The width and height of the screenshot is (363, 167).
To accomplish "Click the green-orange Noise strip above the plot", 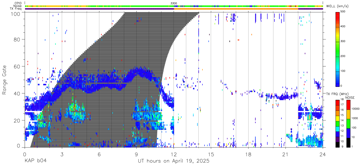I will [x=174, y=6].
